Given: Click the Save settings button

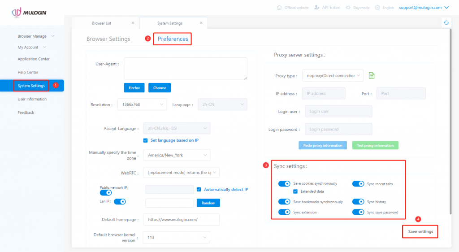Looking at the screenshot, I should click(x=420, y=231).
